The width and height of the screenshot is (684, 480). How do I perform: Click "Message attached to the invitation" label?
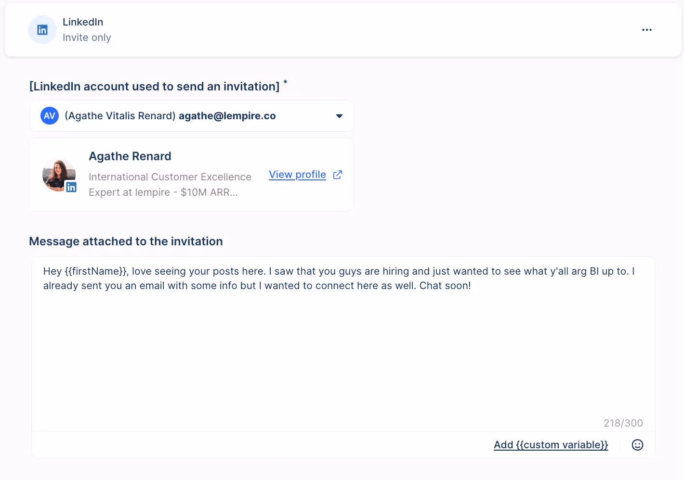126,241
